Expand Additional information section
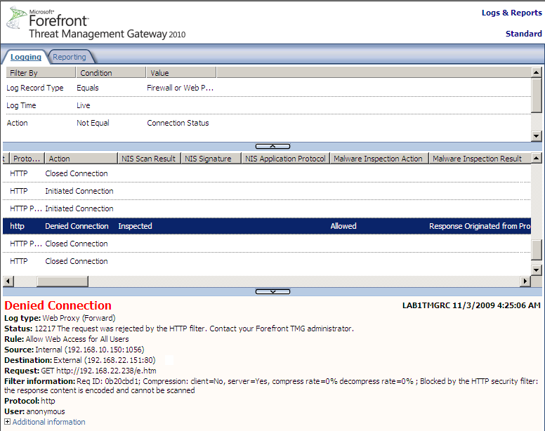 point(7,422)
